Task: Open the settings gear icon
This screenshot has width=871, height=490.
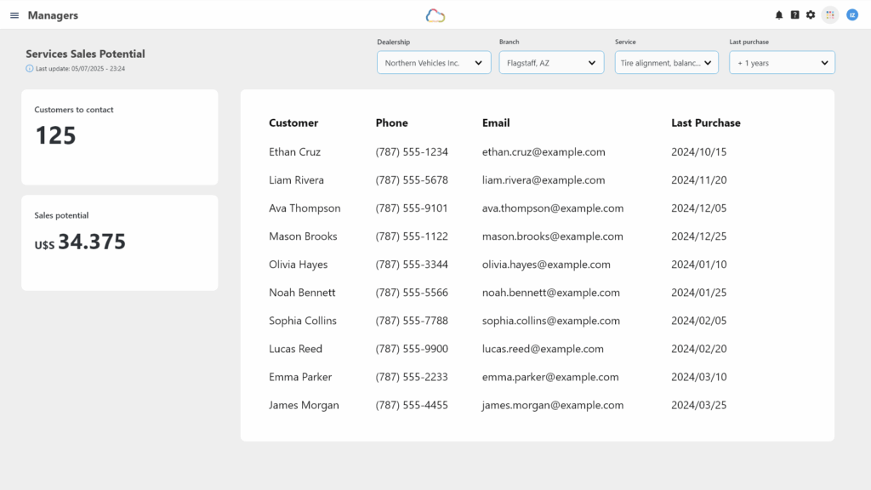Action: [x=811, y=15]
